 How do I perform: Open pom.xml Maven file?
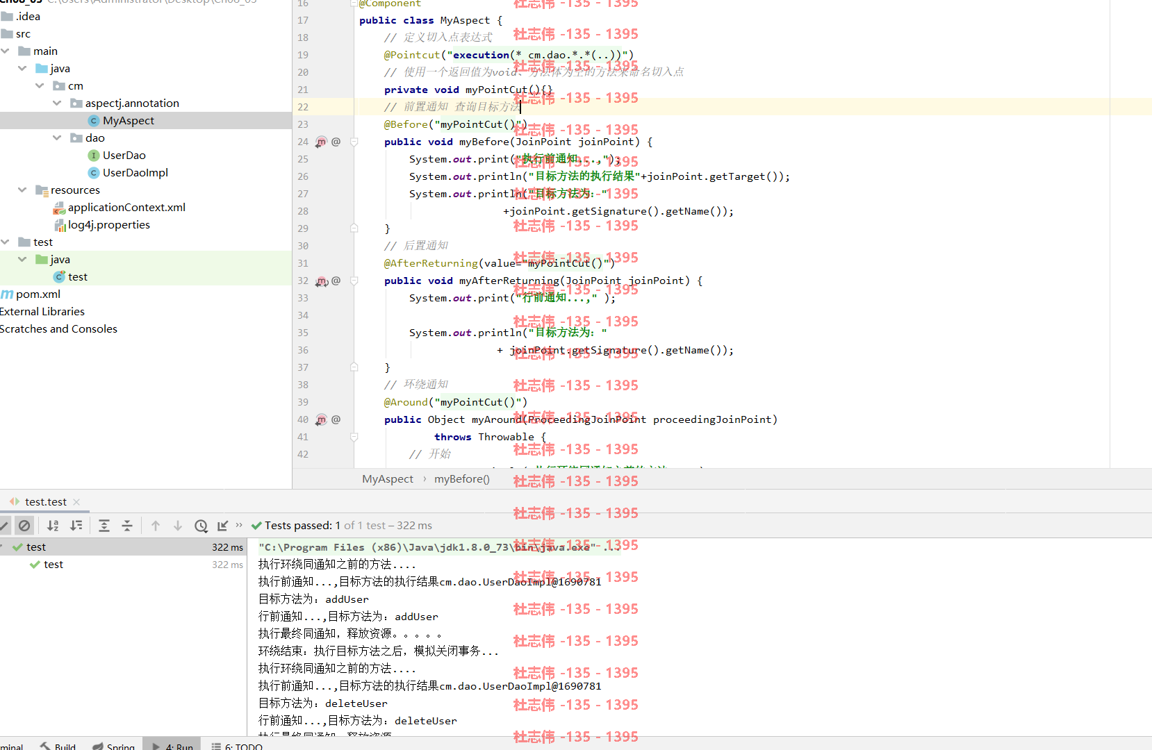pos(38,294)
